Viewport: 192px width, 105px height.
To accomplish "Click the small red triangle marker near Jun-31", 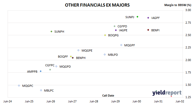I will [x=171, y=97].
